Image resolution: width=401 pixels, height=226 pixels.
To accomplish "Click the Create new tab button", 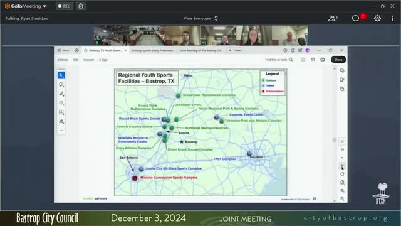I will click(235, 50).
